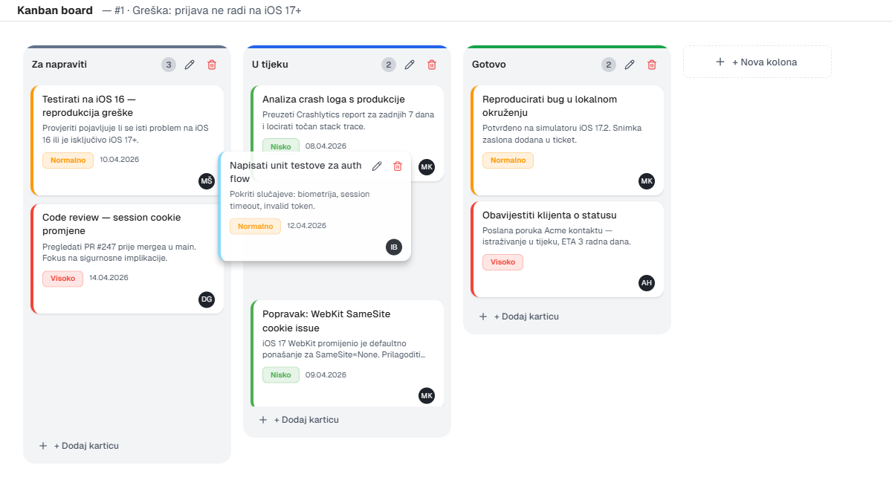
Task: Click the Visoko priority tag on Code review
Action: tap(62, 278)
